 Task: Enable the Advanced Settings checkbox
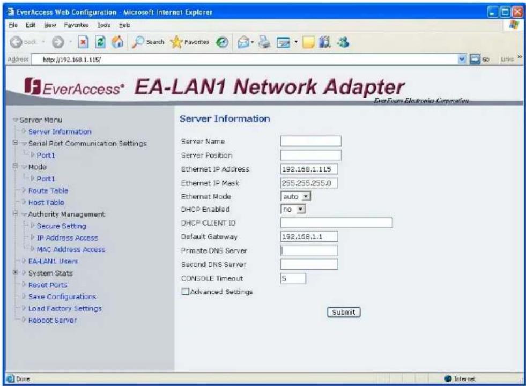185,292
